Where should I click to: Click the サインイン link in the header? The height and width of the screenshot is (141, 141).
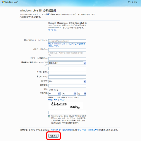pos(132,2)
